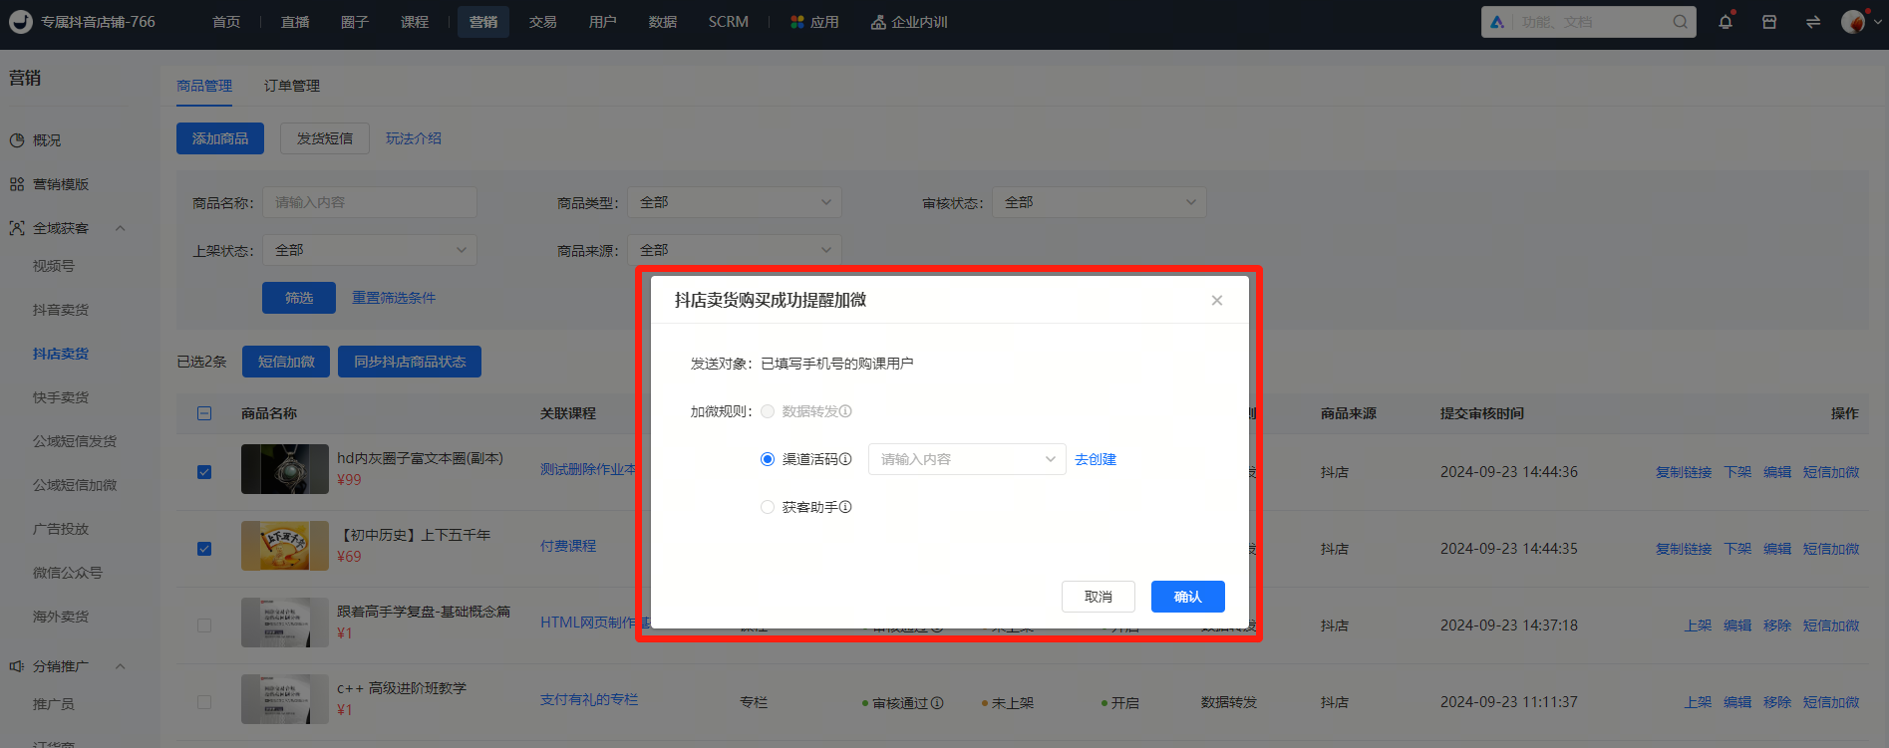This screenshot has width=1889, height=748.
Task: Open the user avatar menu
Action: (1853, 22)
